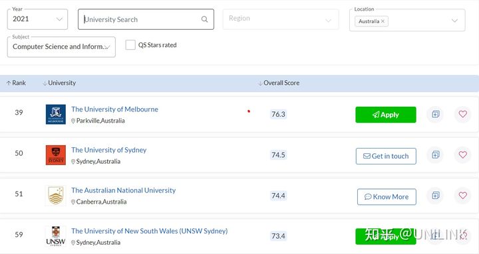
Task: Click the Sydney score 74.5
Action: coord(278,155)
